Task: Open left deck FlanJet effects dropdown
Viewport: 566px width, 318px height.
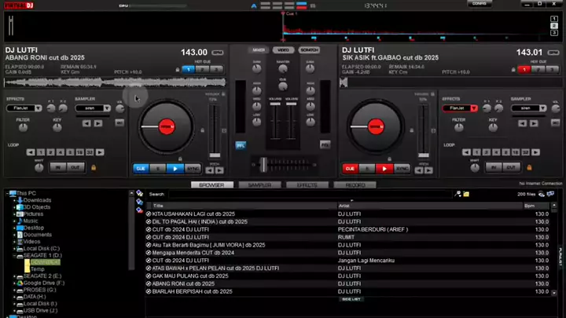Action: point(38,108)
